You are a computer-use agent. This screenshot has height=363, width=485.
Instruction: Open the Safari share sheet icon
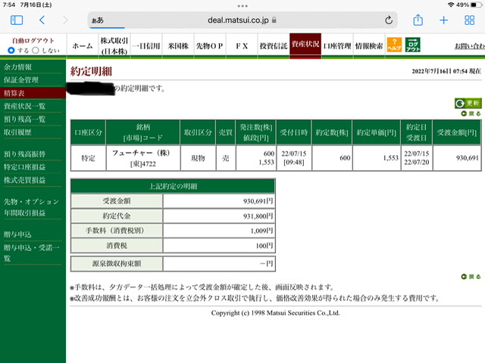pyautogui.click(x=418, y=20)
